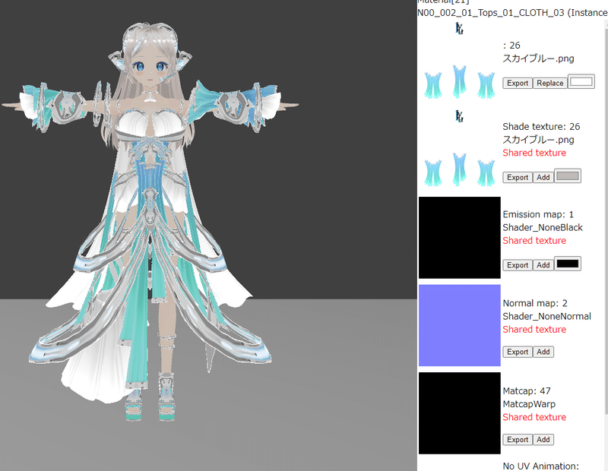The width and height of the screenshot is (608, 471).
Task: Click the Matcap: 47 label
Action: click(527, 390)
